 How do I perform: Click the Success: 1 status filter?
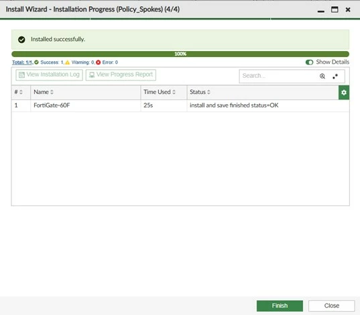50,62
